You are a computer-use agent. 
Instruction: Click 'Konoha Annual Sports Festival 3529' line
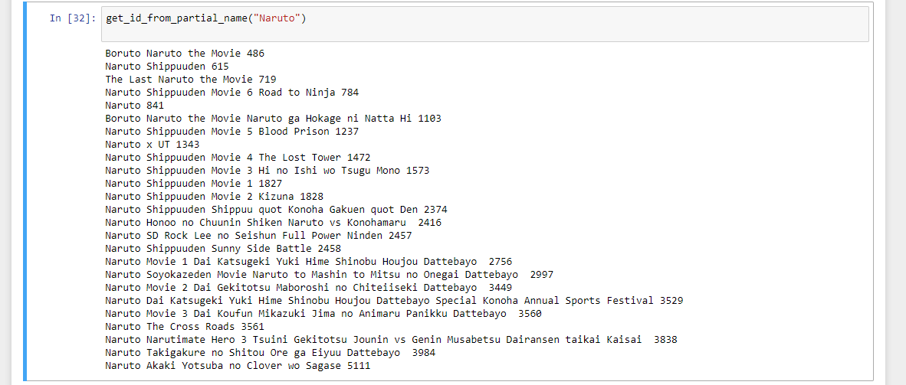pyautogui.click(x=395, y=300)
